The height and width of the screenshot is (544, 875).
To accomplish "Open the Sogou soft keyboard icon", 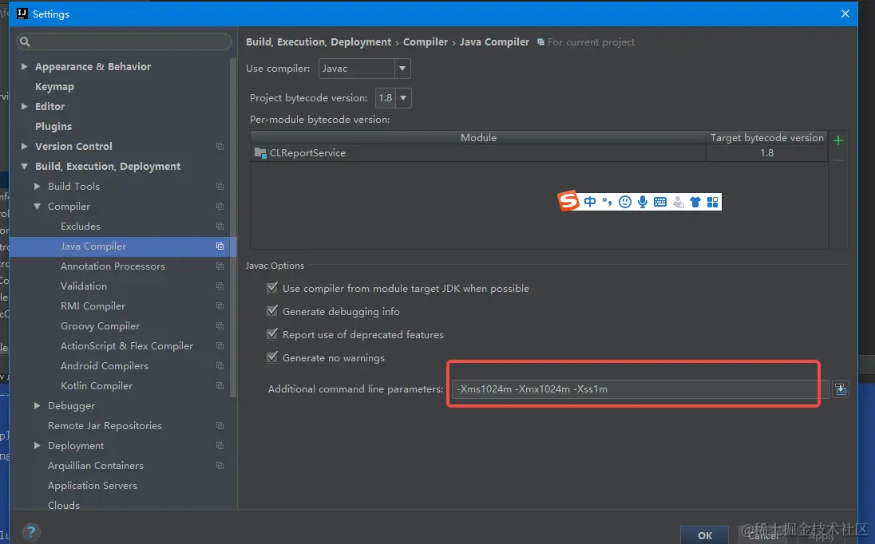I will [x=660, y=202].
